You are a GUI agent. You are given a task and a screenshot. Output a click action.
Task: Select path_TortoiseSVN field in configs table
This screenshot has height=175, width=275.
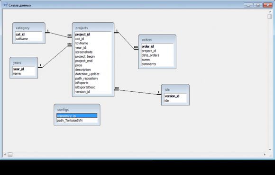coord(77,121)
